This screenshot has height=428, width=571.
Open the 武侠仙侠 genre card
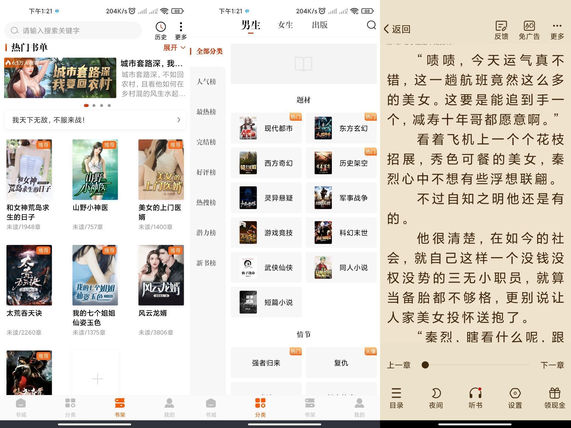266,267
